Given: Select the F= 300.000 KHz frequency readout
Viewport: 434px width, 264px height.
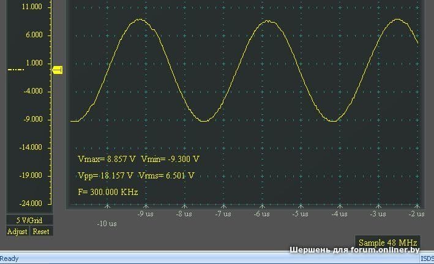Looking at the screenshot, I should pyautogui.click(x=108, y=192).
